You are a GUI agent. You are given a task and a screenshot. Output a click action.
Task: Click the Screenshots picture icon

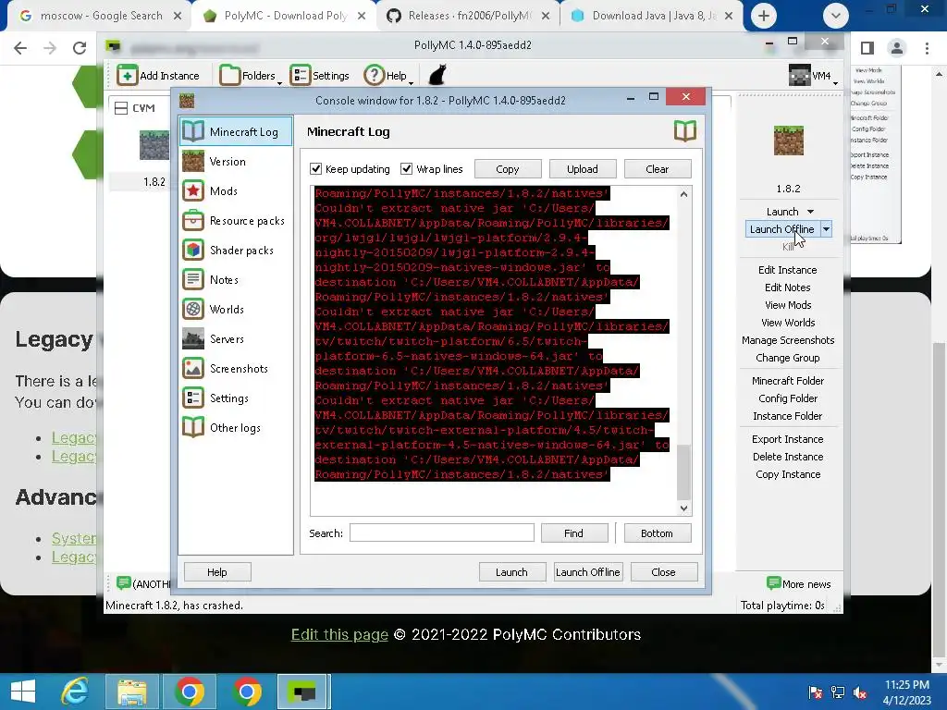pos(193,368)
